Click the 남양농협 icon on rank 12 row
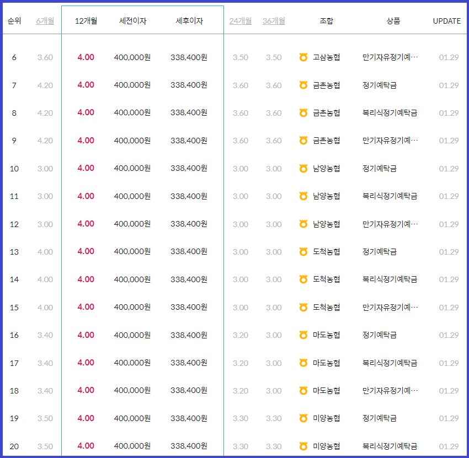469x458 pixels. (302, 224)
